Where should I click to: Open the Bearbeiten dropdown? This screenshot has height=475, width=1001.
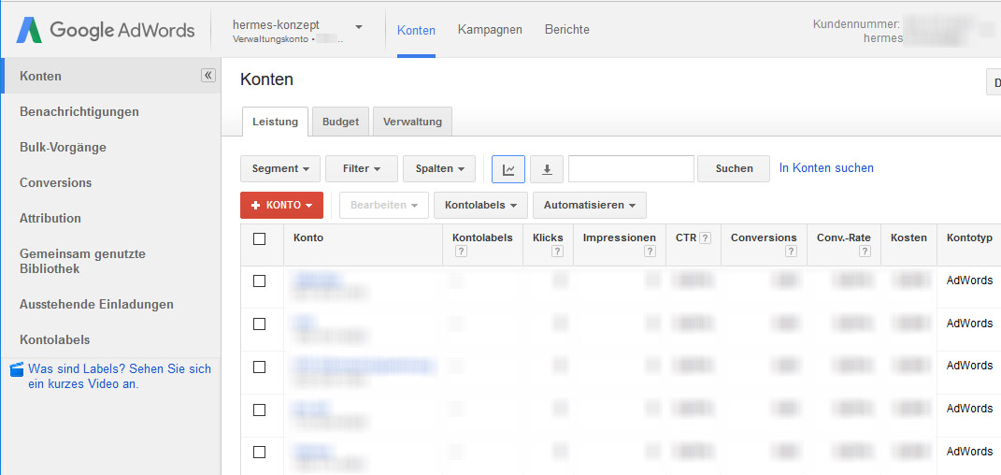384,205
